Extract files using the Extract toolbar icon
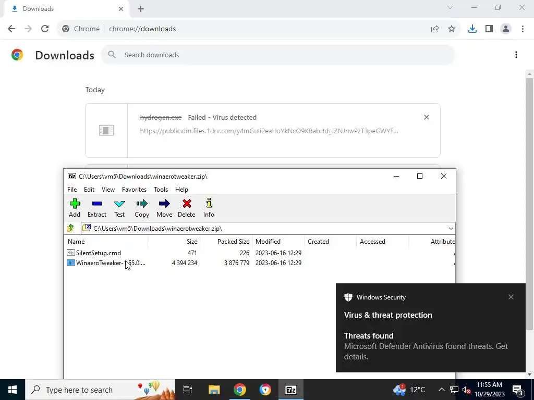534x400 pixels. coord(96,208)
